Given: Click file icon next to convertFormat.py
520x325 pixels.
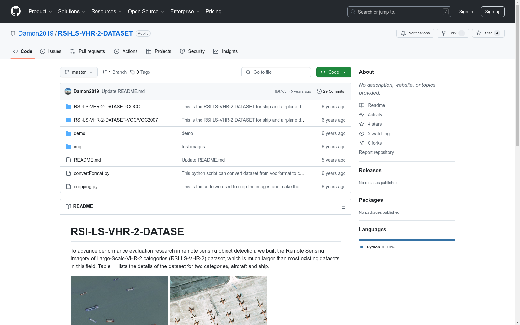Looking at the screenshot, I should pyautogui.click(x=68, y=173).
